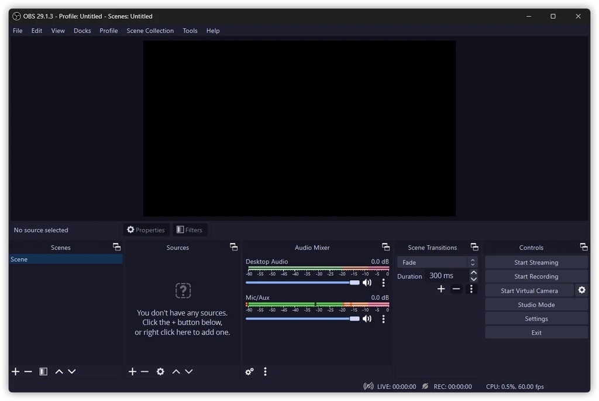Remove a scene using the minus icon

28,371
